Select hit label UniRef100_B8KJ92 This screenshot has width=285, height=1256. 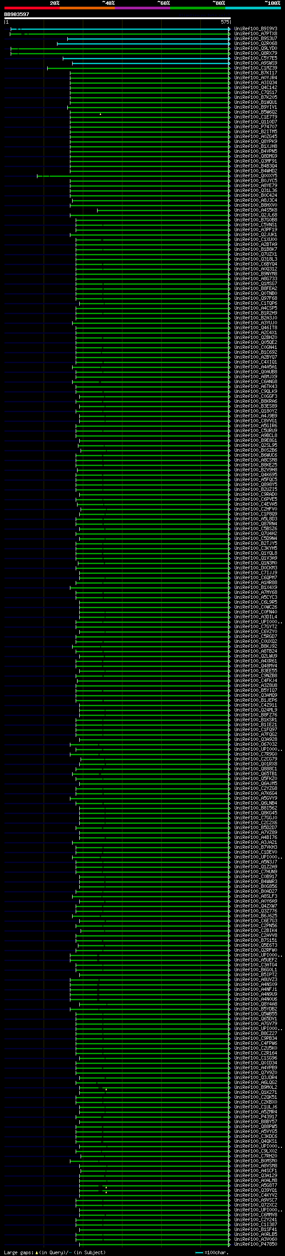coord(256,646)
